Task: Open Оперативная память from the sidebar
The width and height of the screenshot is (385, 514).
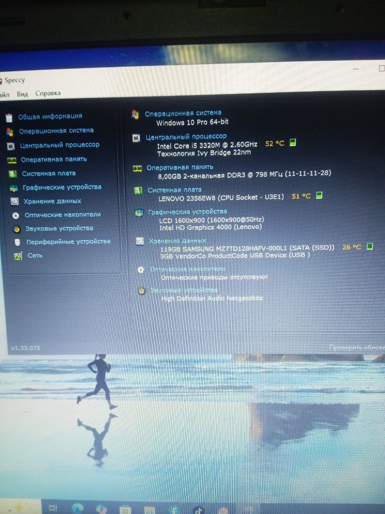Action: click(53, 159)
